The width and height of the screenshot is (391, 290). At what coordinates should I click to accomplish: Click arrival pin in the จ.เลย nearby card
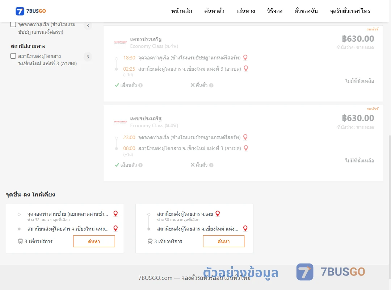point(245,228)
